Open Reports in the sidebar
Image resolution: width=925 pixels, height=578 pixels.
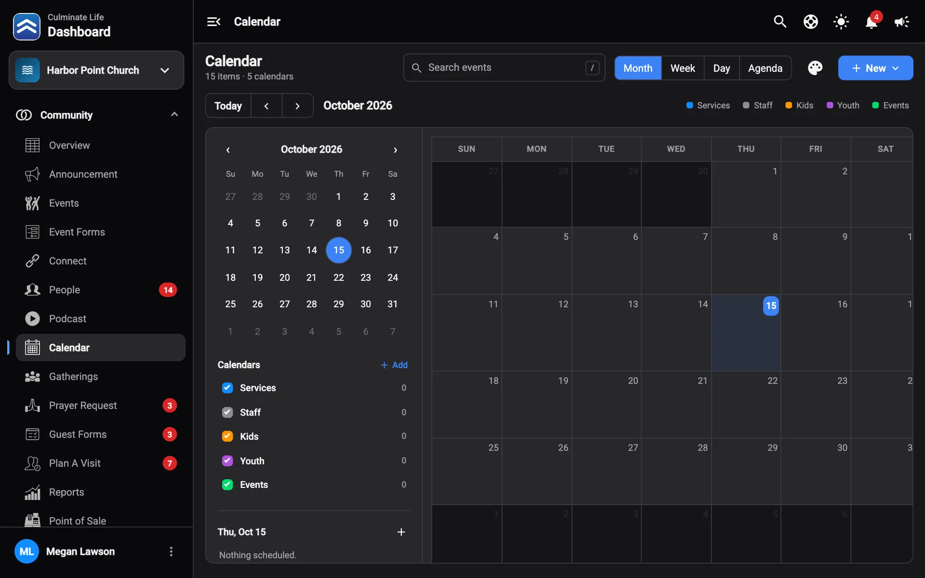click(101, 492)
